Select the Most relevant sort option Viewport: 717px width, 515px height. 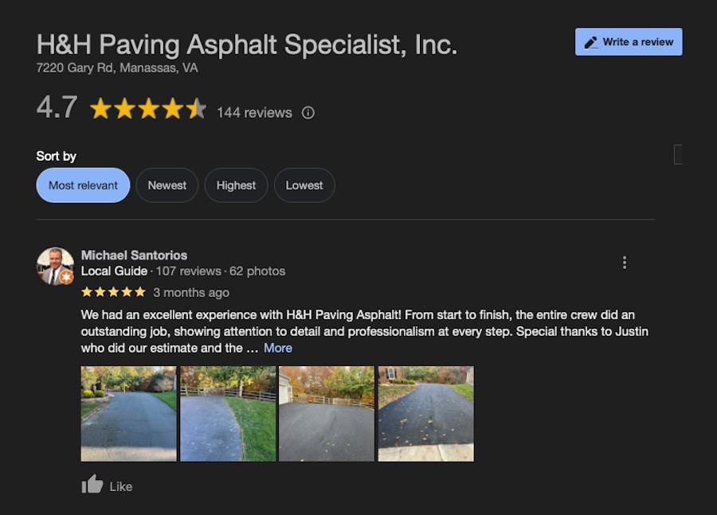coord(83,185)
